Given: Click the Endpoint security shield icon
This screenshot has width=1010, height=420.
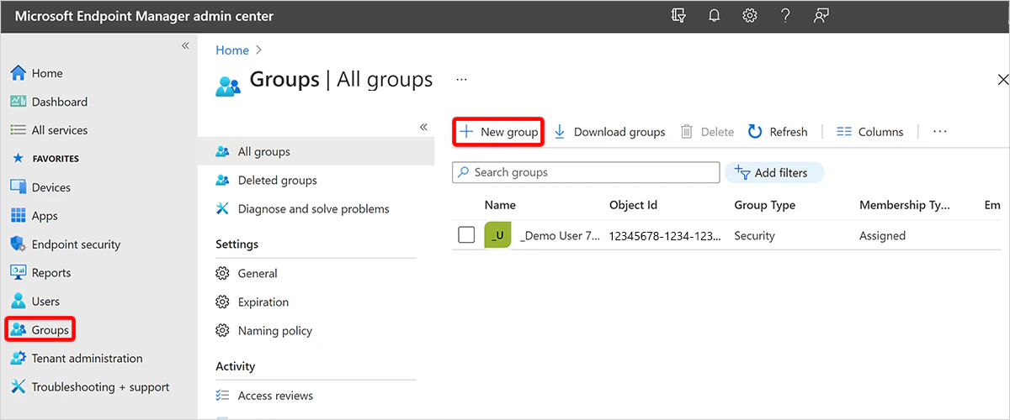Looking at the screenshot, I should [x=19, y=244].
